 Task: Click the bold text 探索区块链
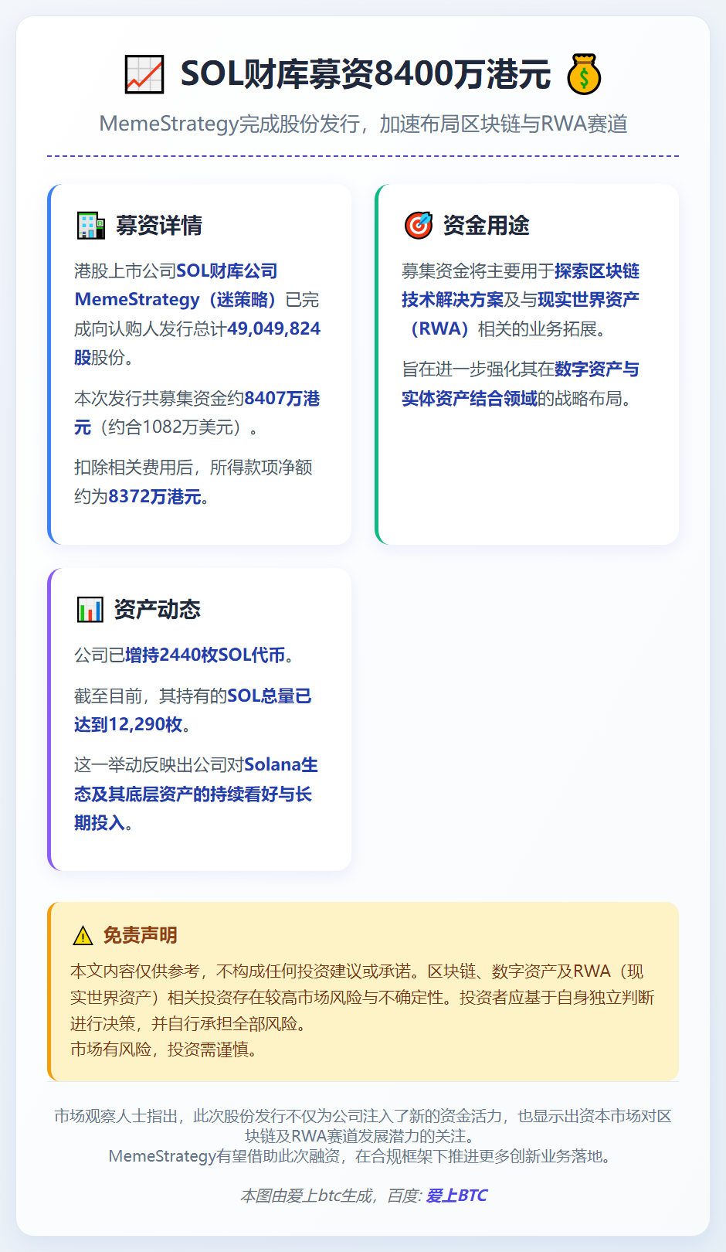tap(597, 271)
